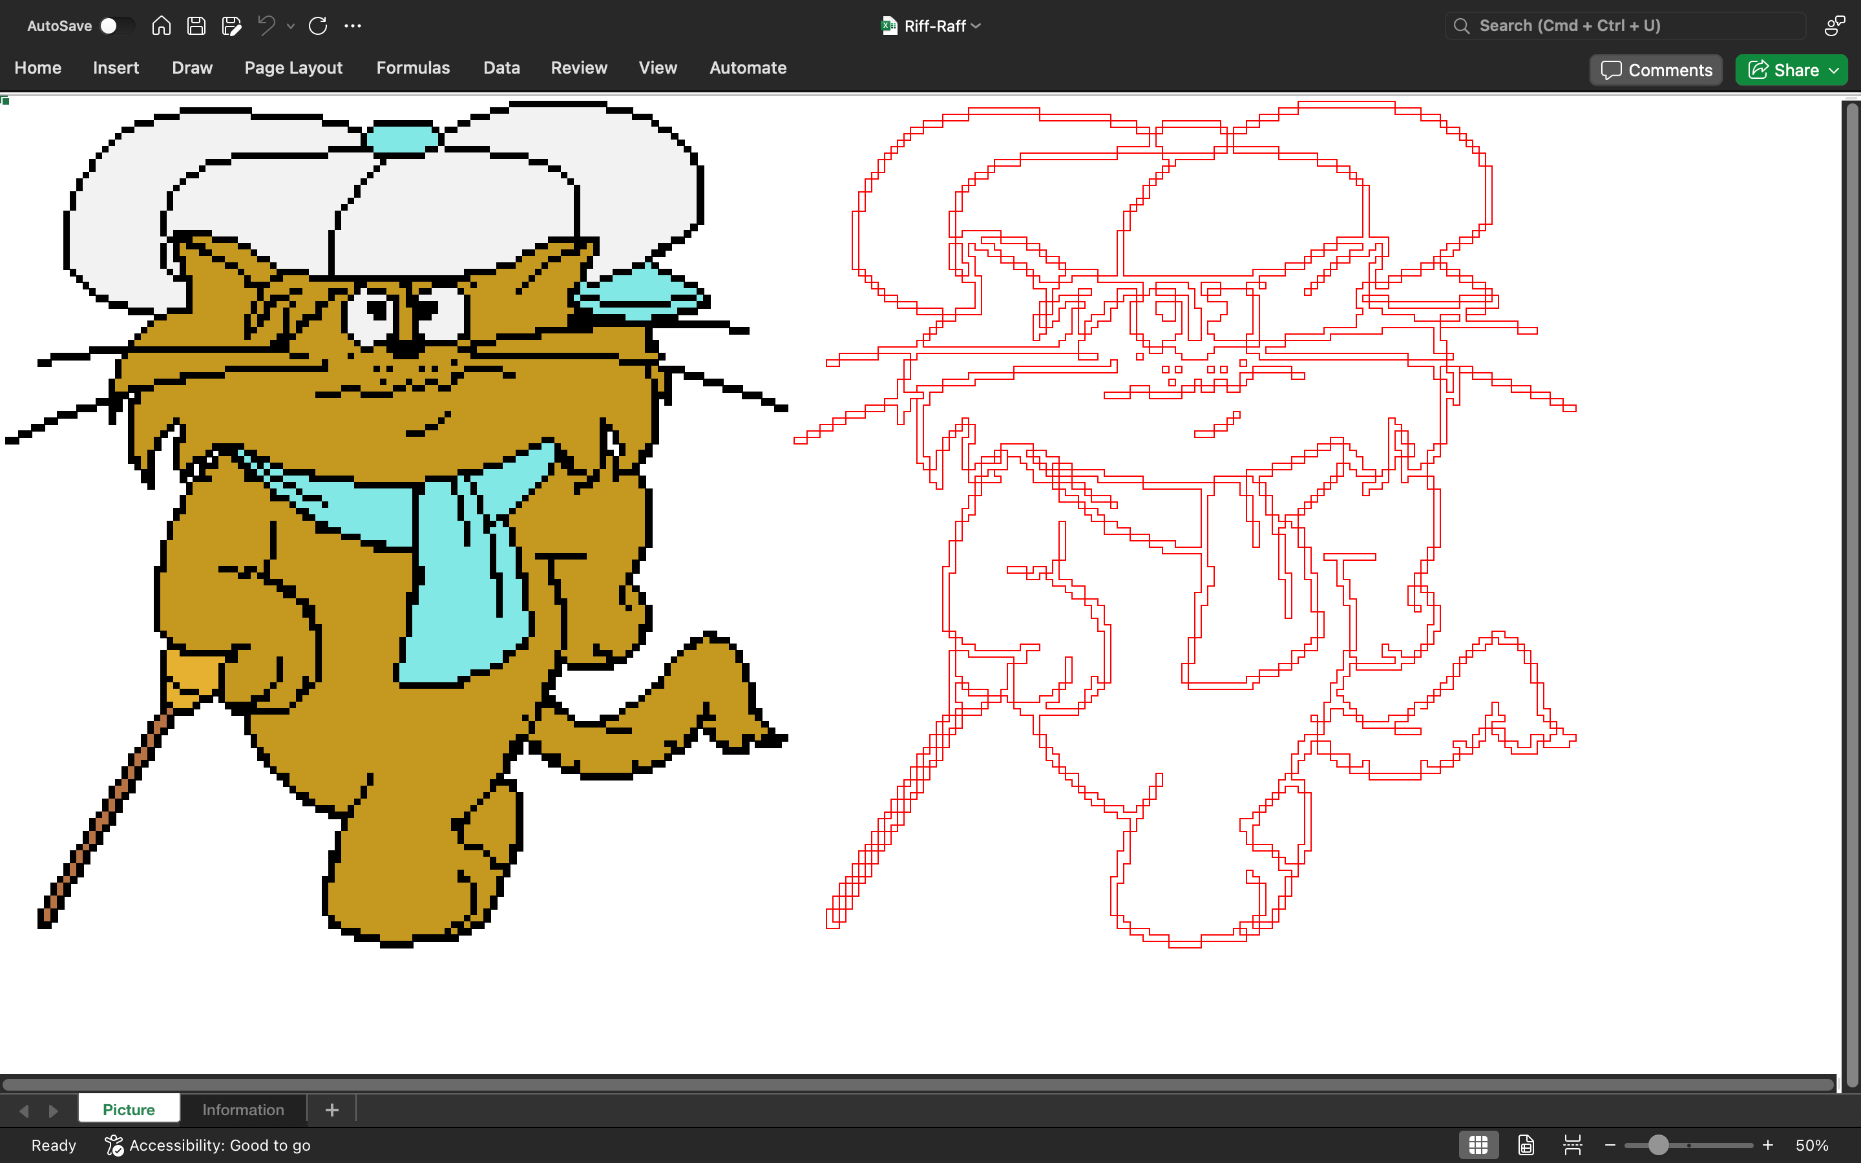
Task: Open the Draw ribbon tab
Action: 193,68
